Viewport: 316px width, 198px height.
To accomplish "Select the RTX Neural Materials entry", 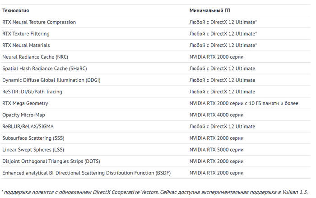I will click(26, 46).
